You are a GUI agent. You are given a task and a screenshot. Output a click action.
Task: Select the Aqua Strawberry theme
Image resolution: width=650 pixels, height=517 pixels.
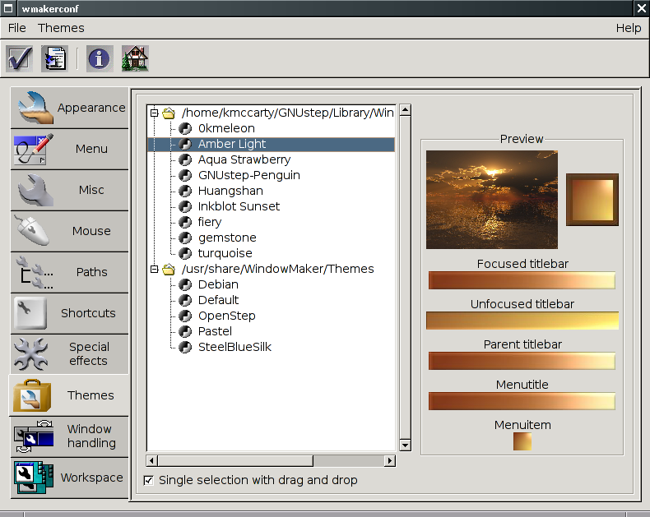(244, 159)
